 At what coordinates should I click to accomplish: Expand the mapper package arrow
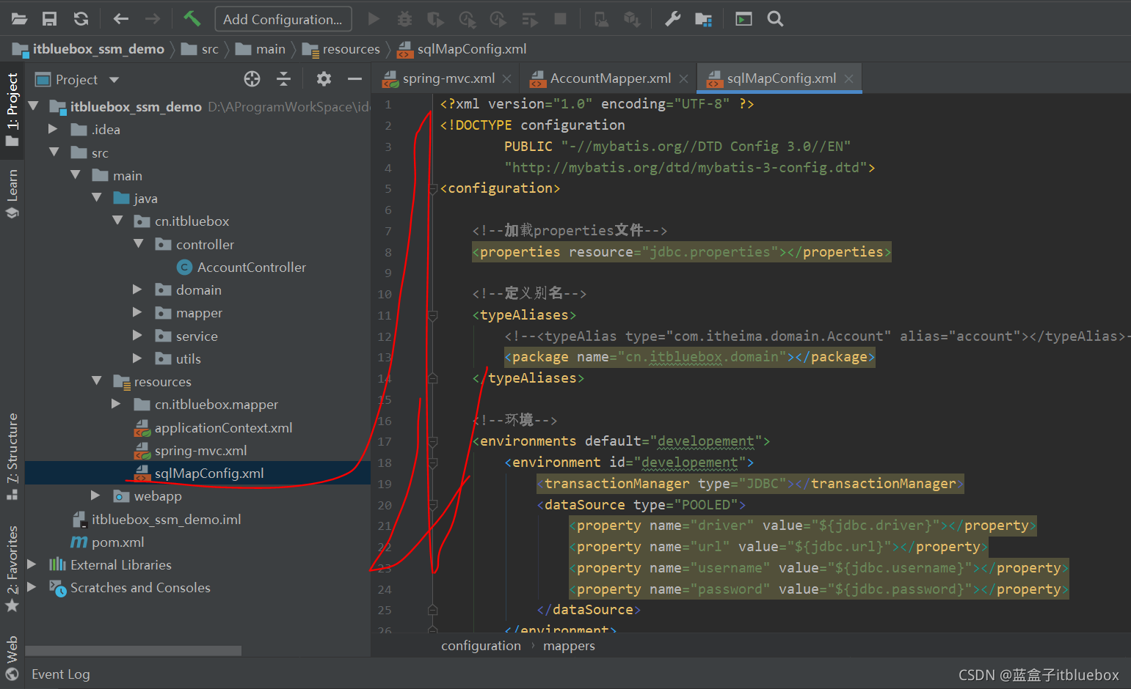point(137,312)
